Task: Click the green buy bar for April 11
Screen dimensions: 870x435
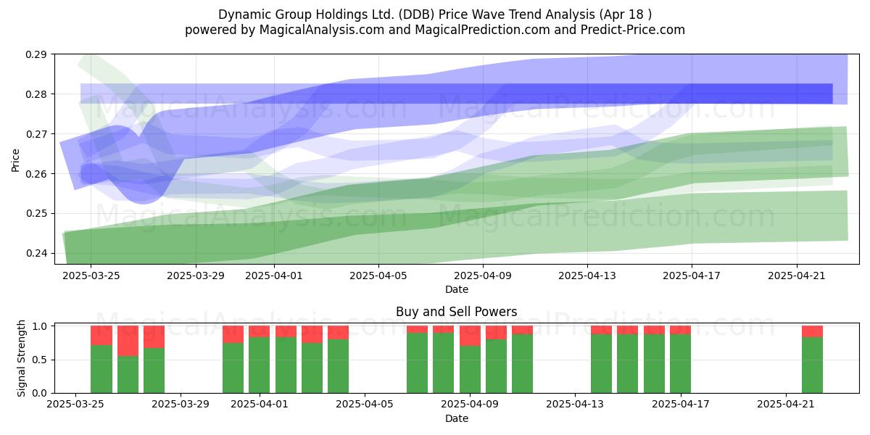Action: tap(523, 363)
